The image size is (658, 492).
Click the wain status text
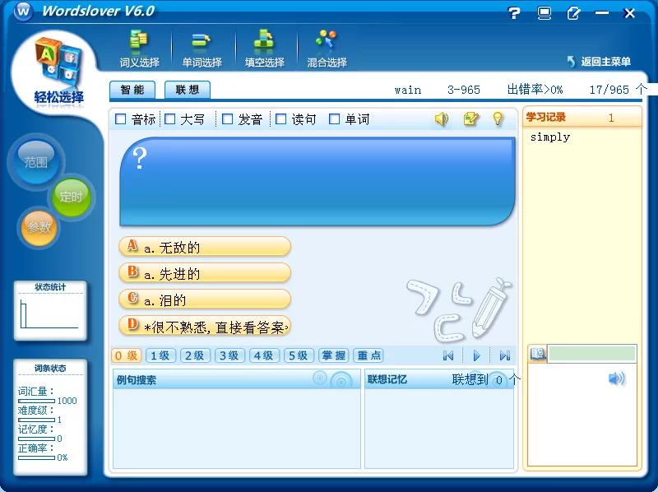[x=407, y=91]
